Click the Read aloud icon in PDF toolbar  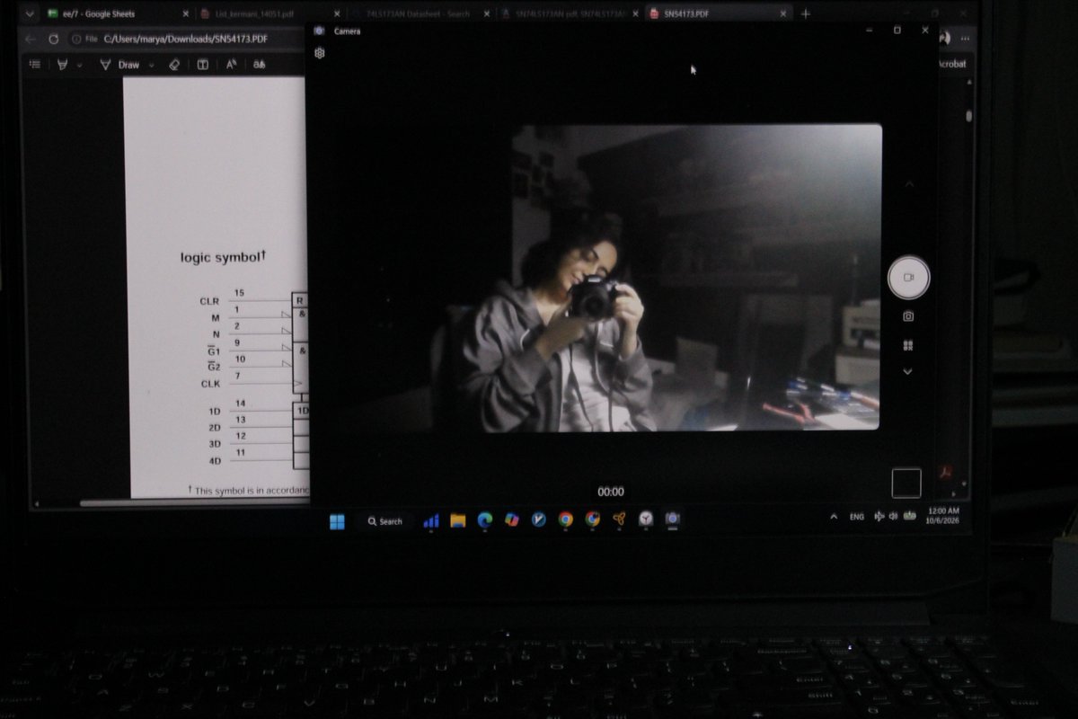pyautogui.click(x=231, y=65)
